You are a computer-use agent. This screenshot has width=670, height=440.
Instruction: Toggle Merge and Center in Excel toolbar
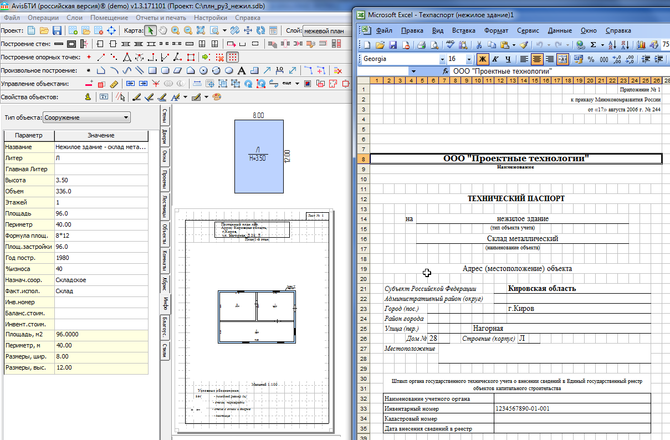click(x=562, y=59)
